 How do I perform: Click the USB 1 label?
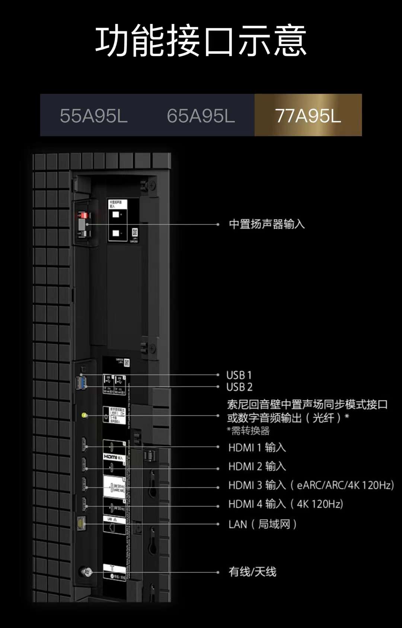239,375
